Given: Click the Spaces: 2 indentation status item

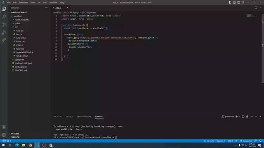Looking at the screenshot, I should [221, 141].
